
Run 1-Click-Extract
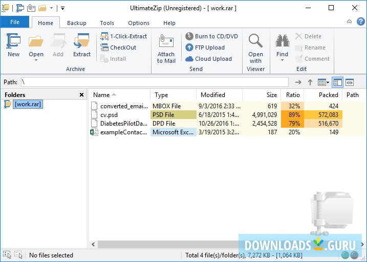(123, 36)
